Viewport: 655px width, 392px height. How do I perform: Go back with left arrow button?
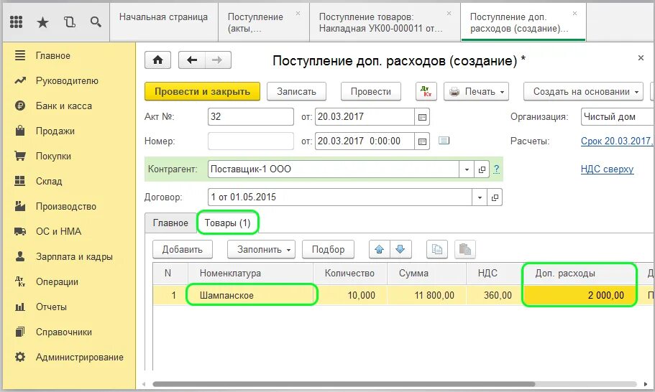click(192, 60)
